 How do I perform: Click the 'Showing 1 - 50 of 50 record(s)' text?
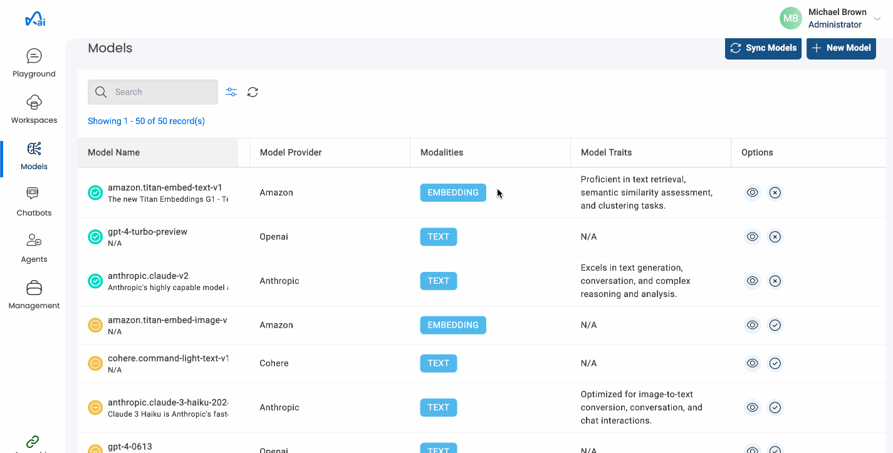[146, 121]
